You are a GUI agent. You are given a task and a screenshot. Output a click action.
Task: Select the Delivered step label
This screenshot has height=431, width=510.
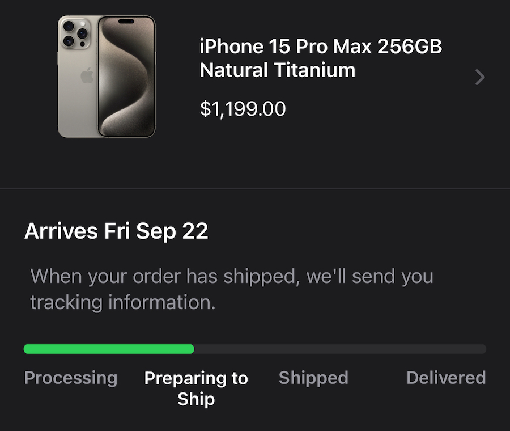point(447,378)
